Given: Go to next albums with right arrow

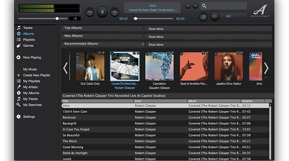Looking at the screenshot, I should click(266, 68).
